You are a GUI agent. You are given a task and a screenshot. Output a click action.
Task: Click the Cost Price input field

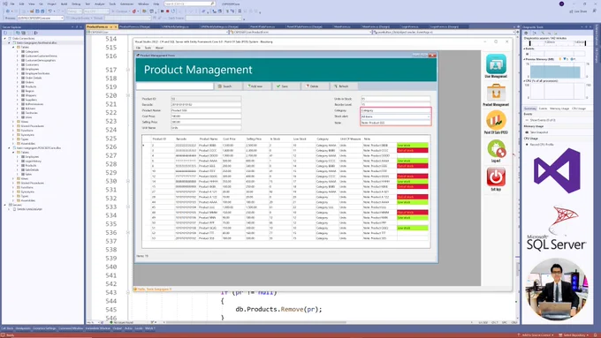[x=206, y=116]
